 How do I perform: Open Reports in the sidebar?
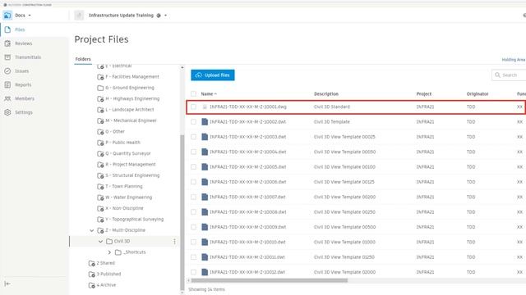tap(23, 84)
